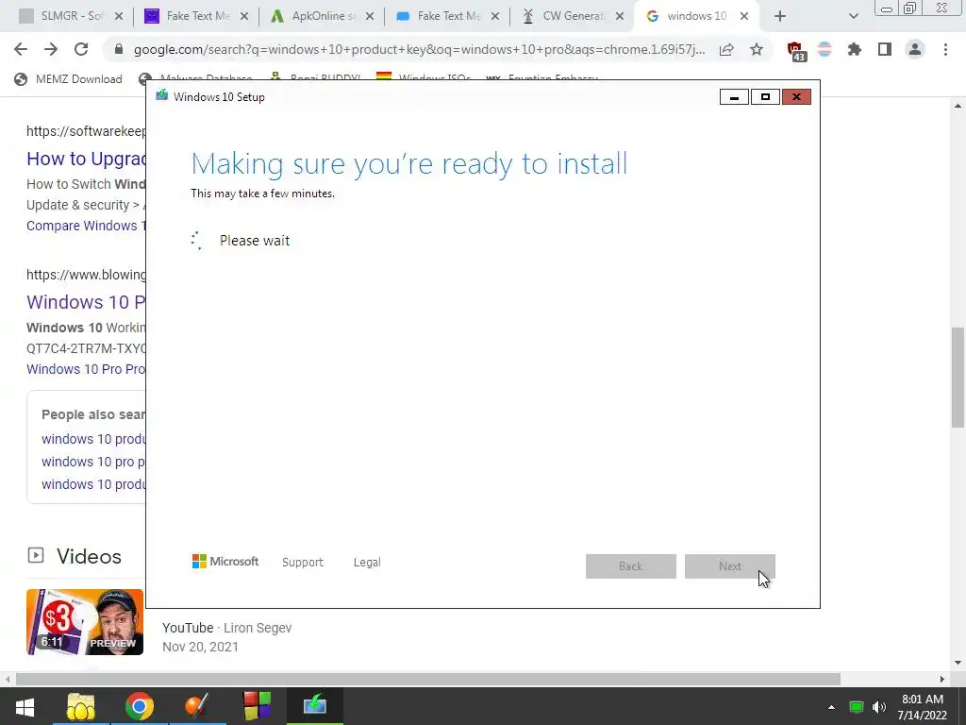Click the Microsoft logo in Setup

coord(225,562)
